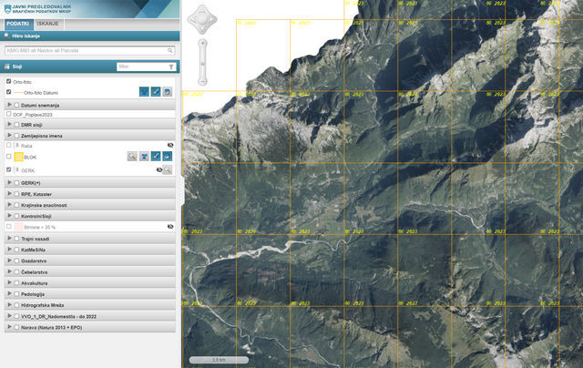Click the KMG-MID quick search input field
Screen dimensions: 583x368
(x=85, y=50)
